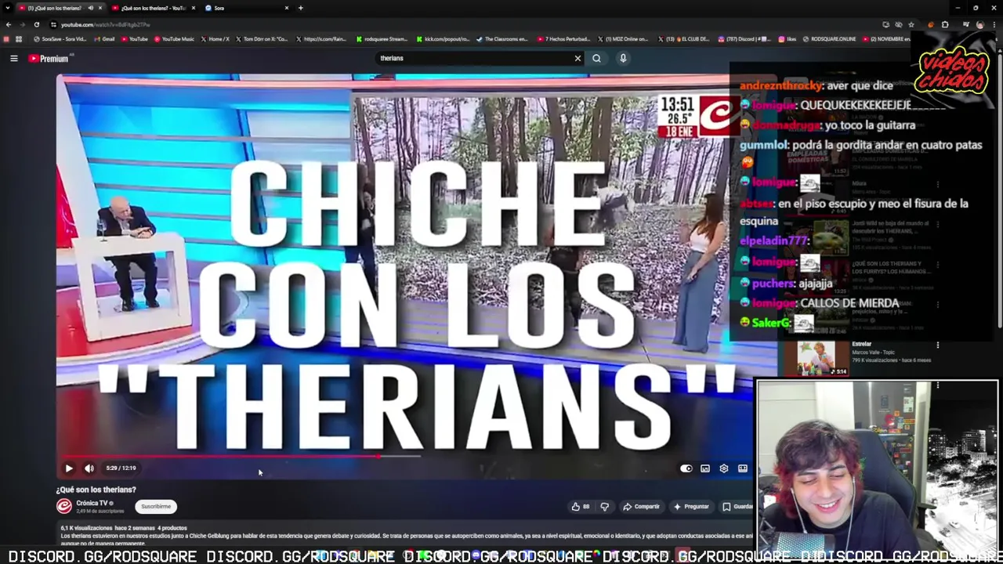The width and height of the screenshot is (1003, 564).
Task: Open the 'rodsquaree Stream' bookmark
Action: click(382, 39)
